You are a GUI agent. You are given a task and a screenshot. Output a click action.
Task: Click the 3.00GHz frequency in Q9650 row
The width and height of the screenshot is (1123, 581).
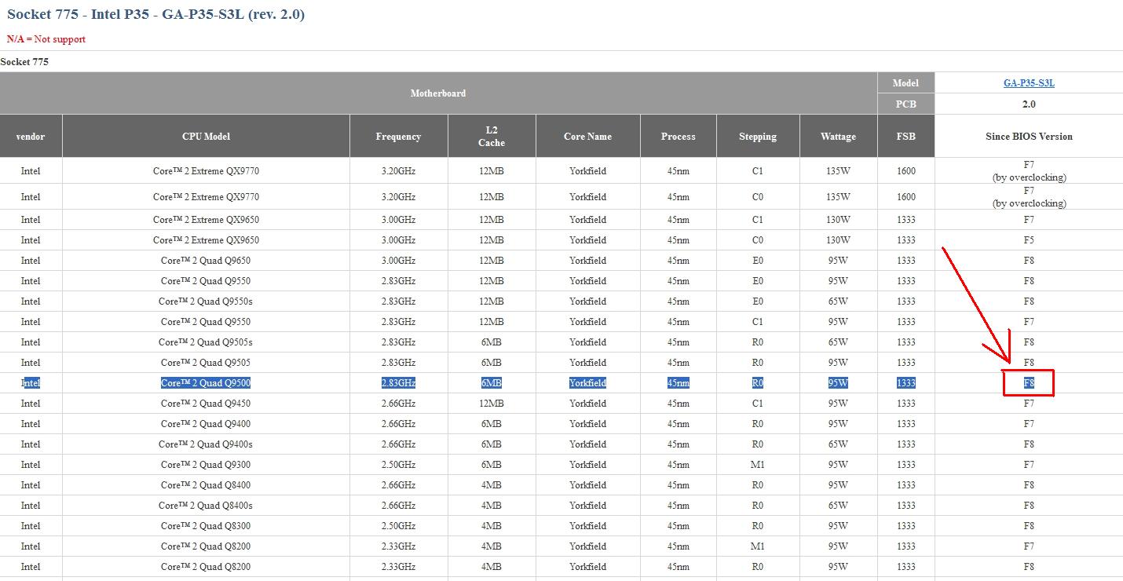(x=398, y=261)
